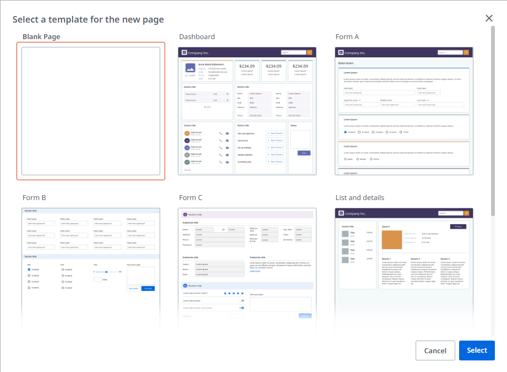Click the vertical scrollbar of template list
507x372 pixels.
pyautogui.click(x=493, y=121)
